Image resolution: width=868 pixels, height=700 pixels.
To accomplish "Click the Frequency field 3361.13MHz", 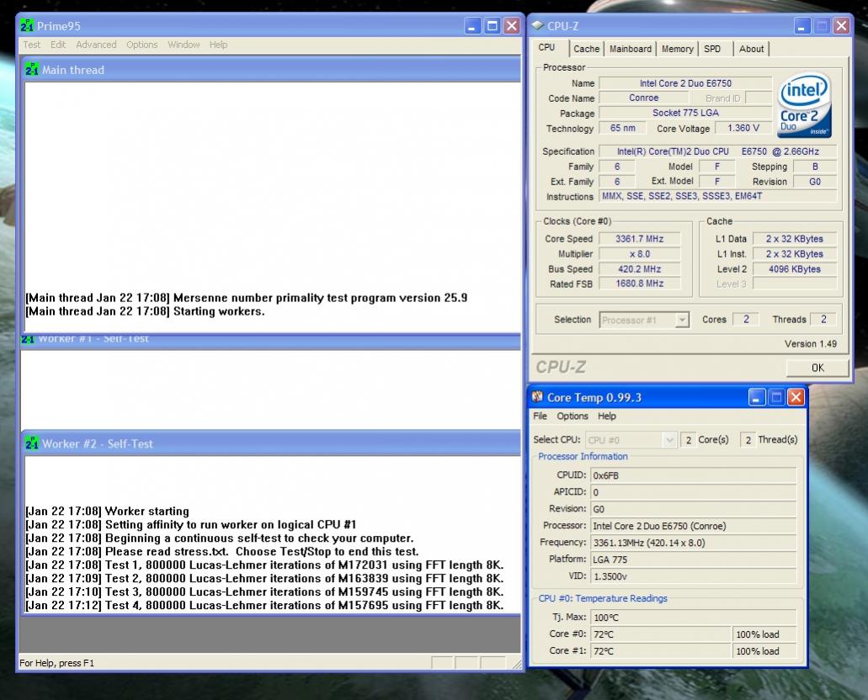I will point(693,543).
